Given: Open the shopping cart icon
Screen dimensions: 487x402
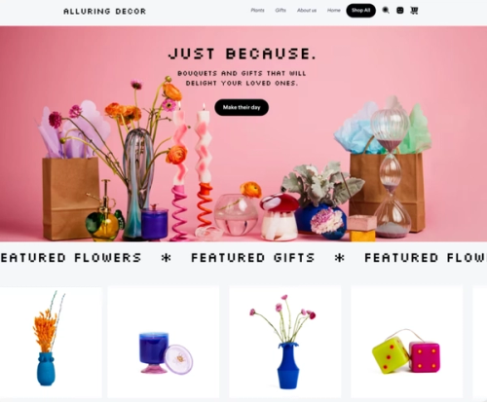Looking at the screenshot, I should [x=414, y=11].
